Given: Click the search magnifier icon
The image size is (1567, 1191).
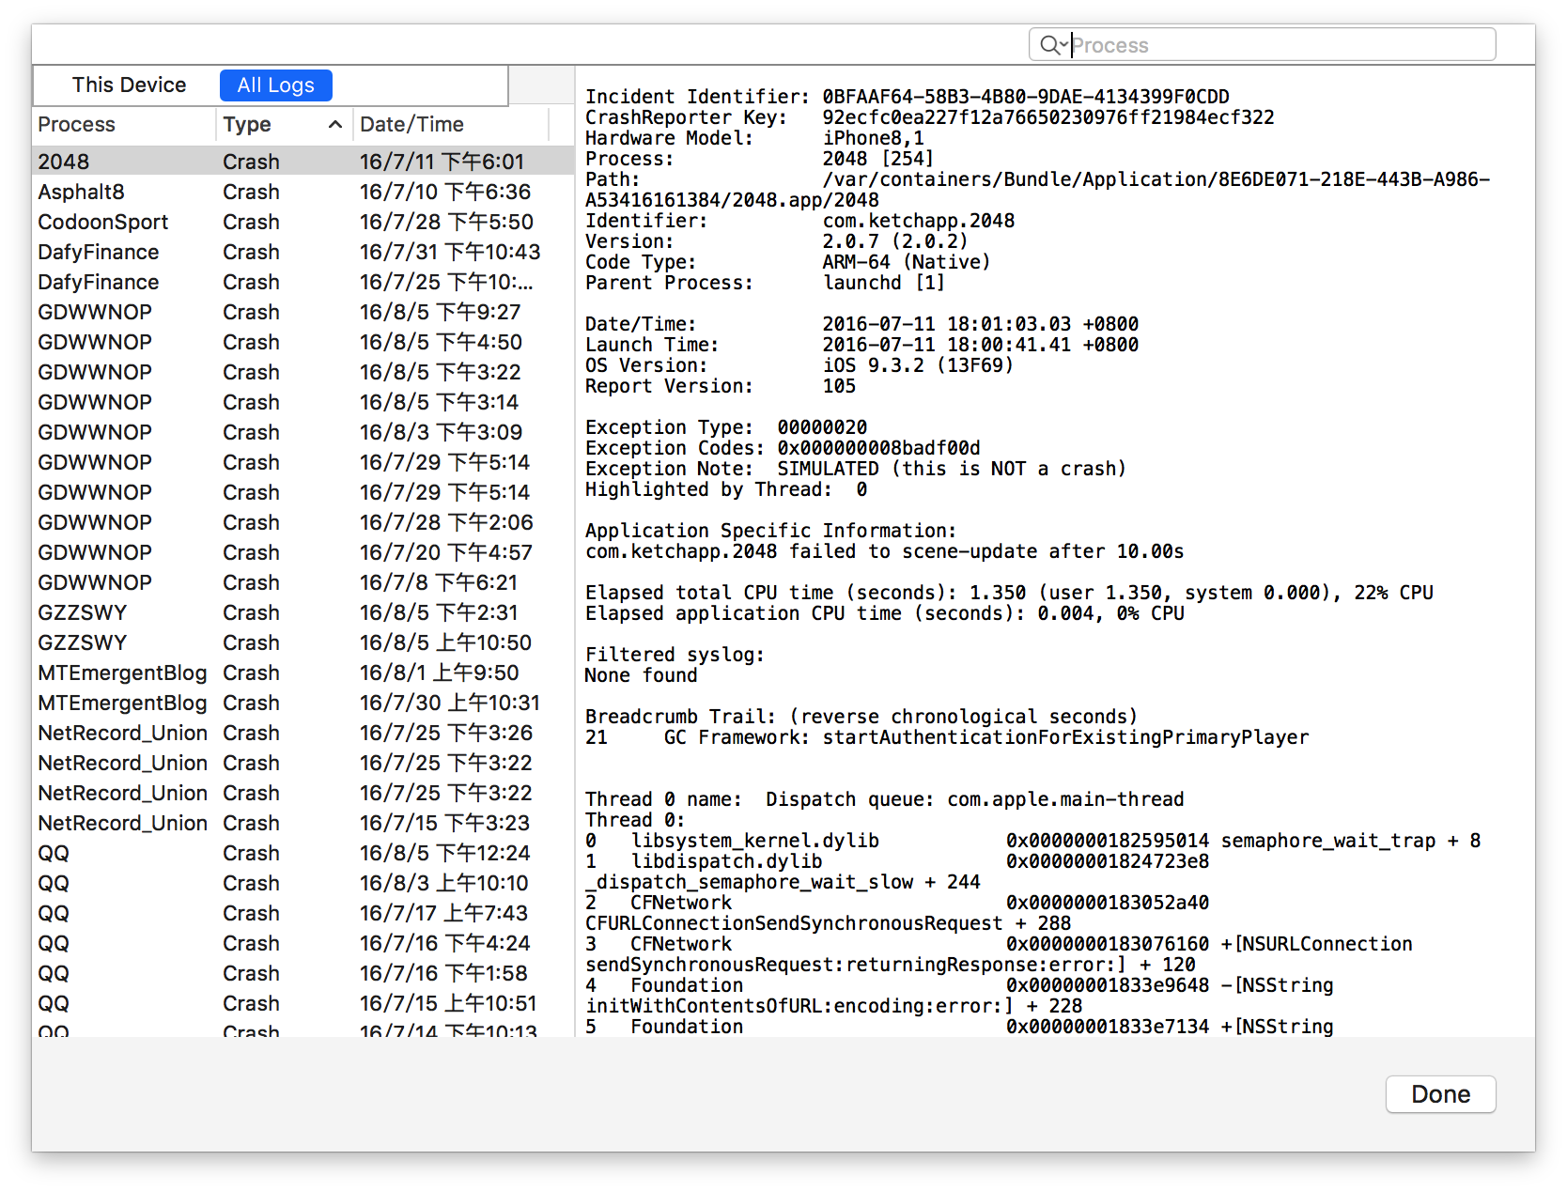Looking at the screenshot, I should pos(1050,44).
